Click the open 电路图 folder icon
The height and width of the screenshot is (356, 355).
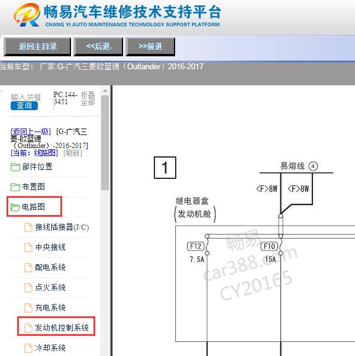(x=15, y=207)
